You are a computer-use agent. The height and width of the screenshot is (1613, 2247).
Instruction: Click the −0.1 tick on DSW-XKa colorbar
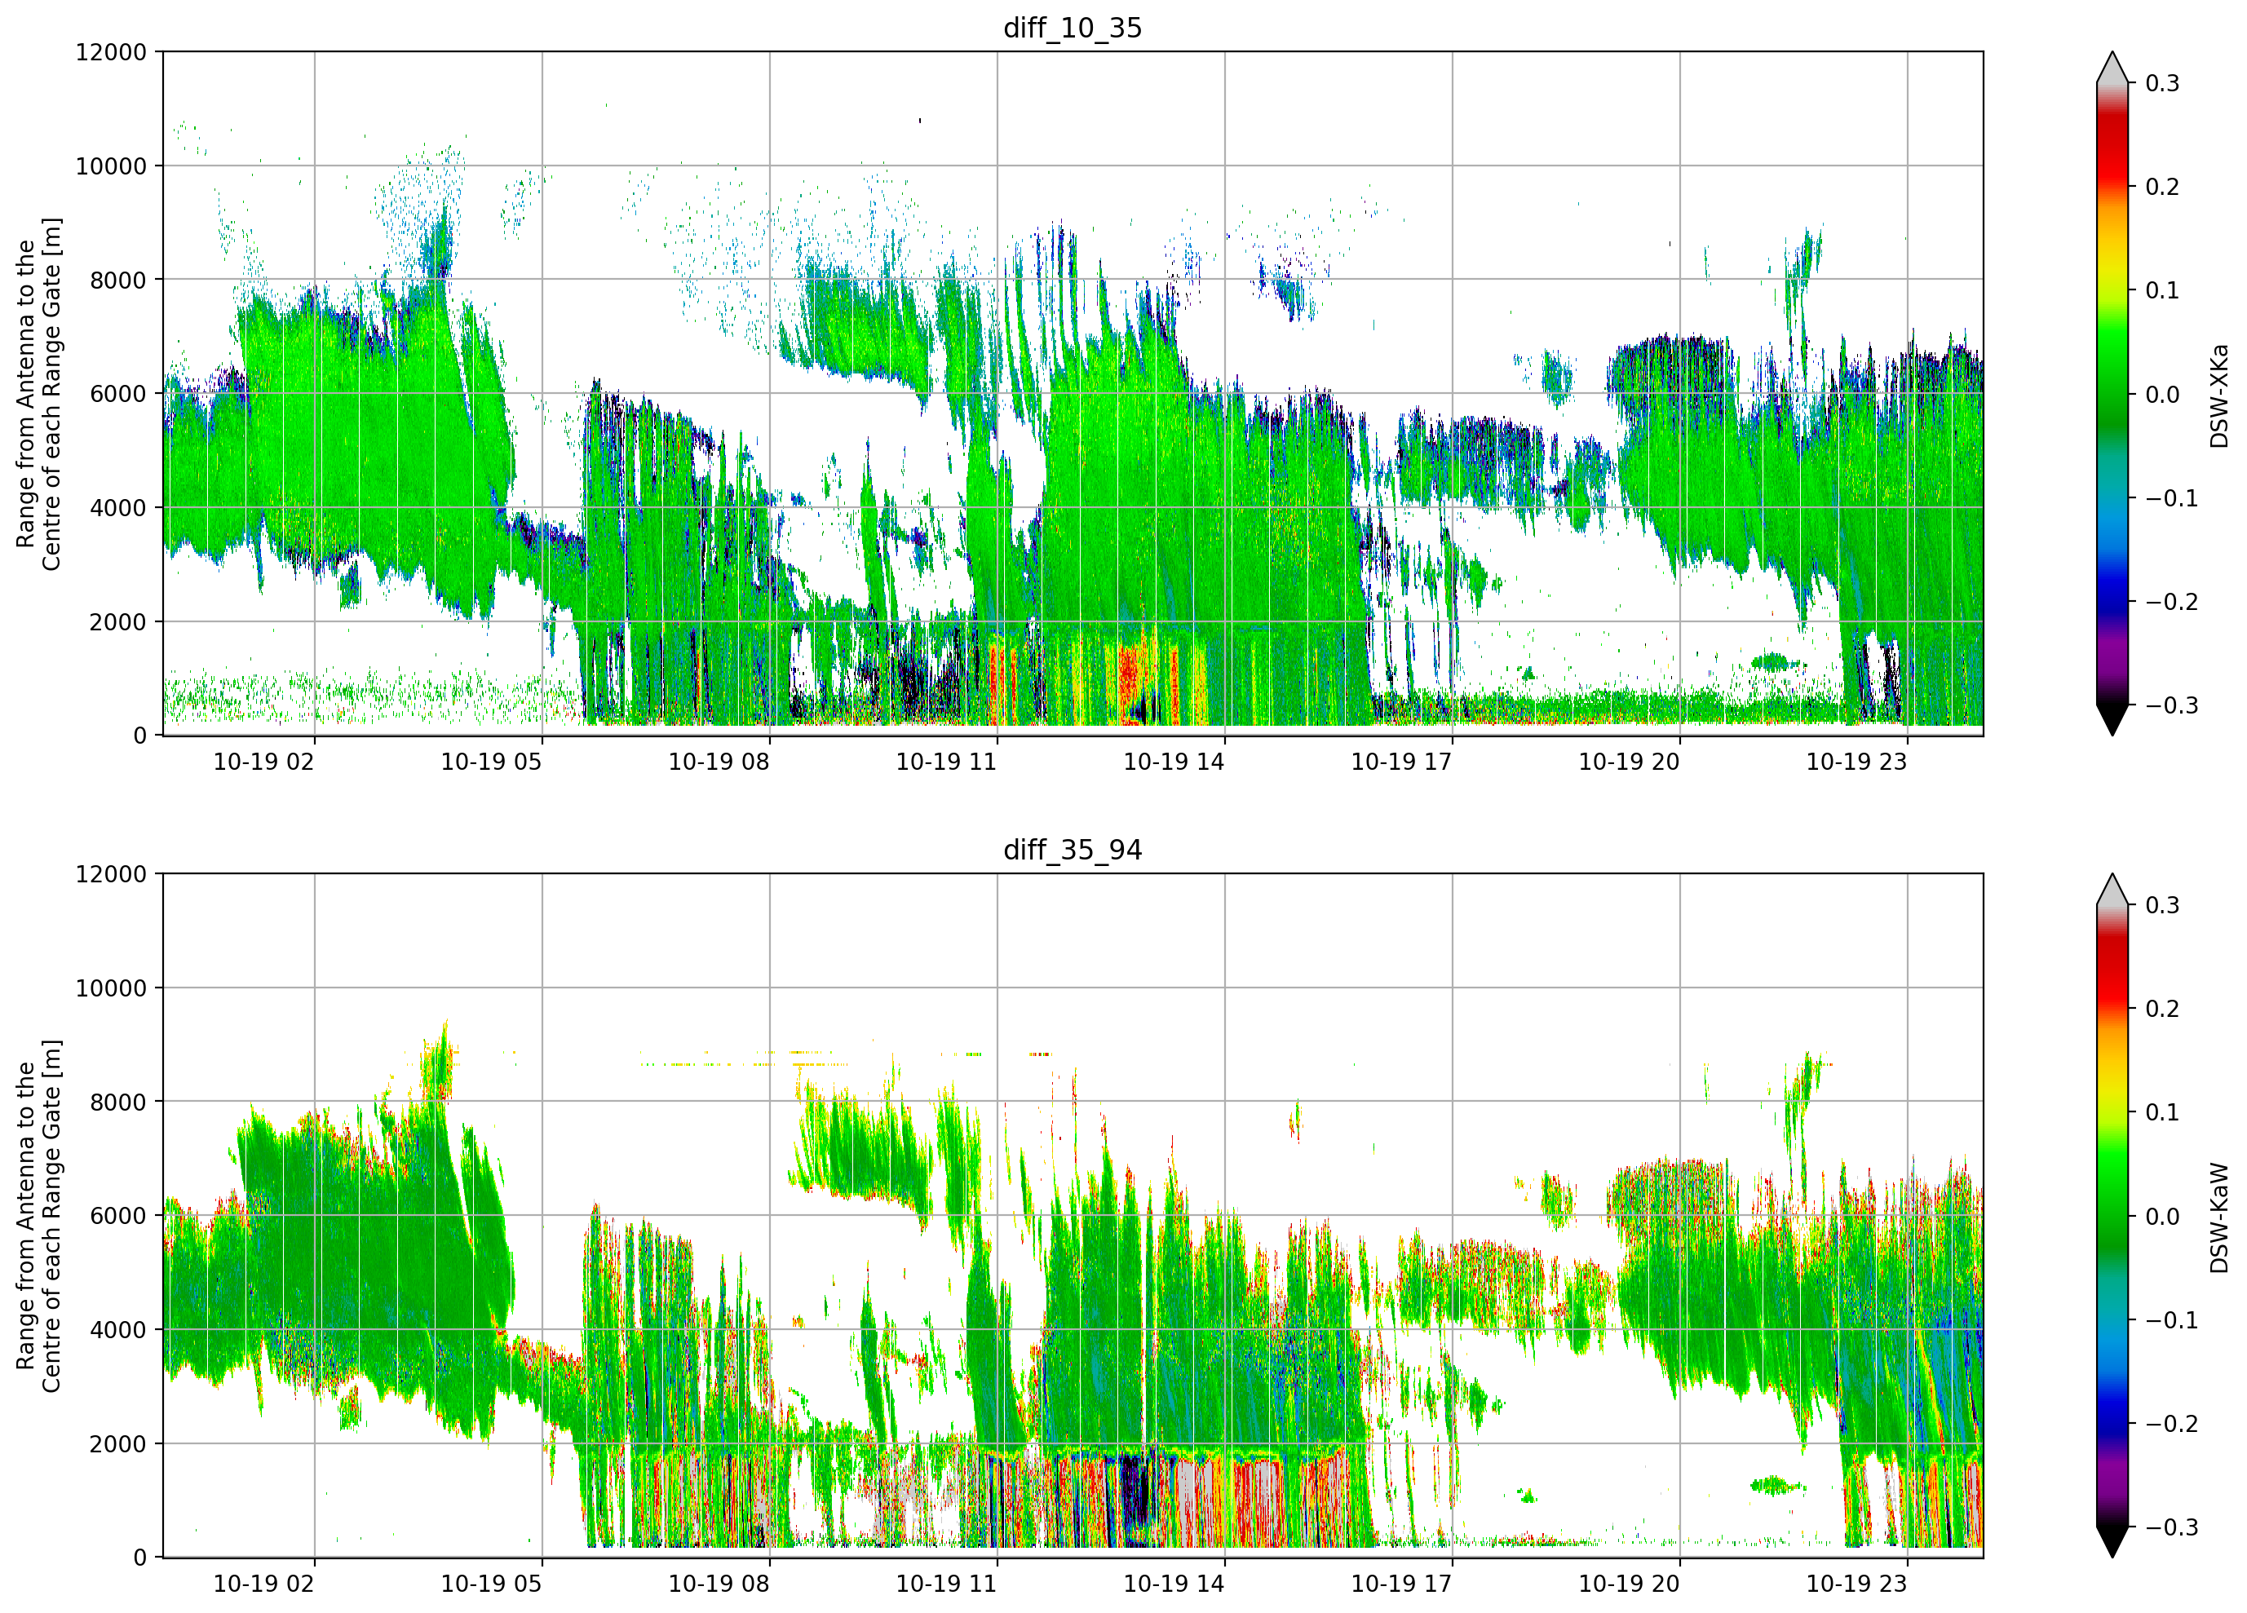[x=2172, y=497]
